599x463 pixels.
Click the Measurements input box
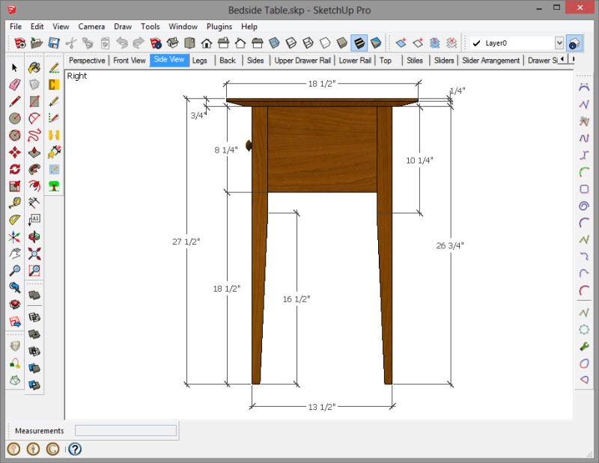(x=126, y=431)
